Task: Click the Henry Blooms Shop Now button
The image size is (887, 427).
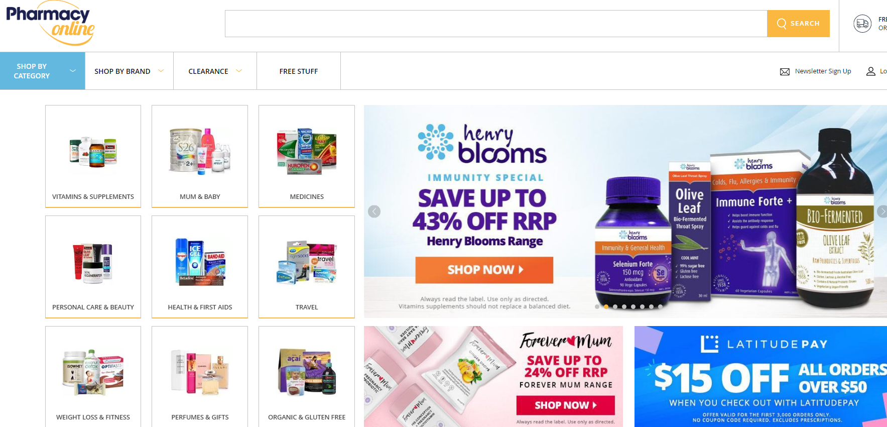Action: [484, 270]
